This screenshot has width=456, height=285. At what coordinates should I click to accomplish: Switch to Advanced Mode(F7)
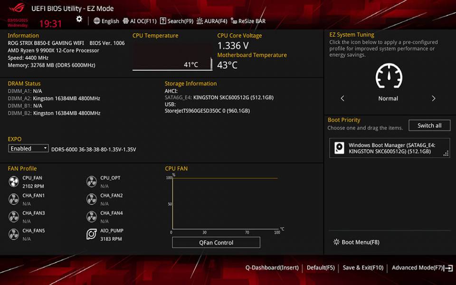click(x=418, y=267)
